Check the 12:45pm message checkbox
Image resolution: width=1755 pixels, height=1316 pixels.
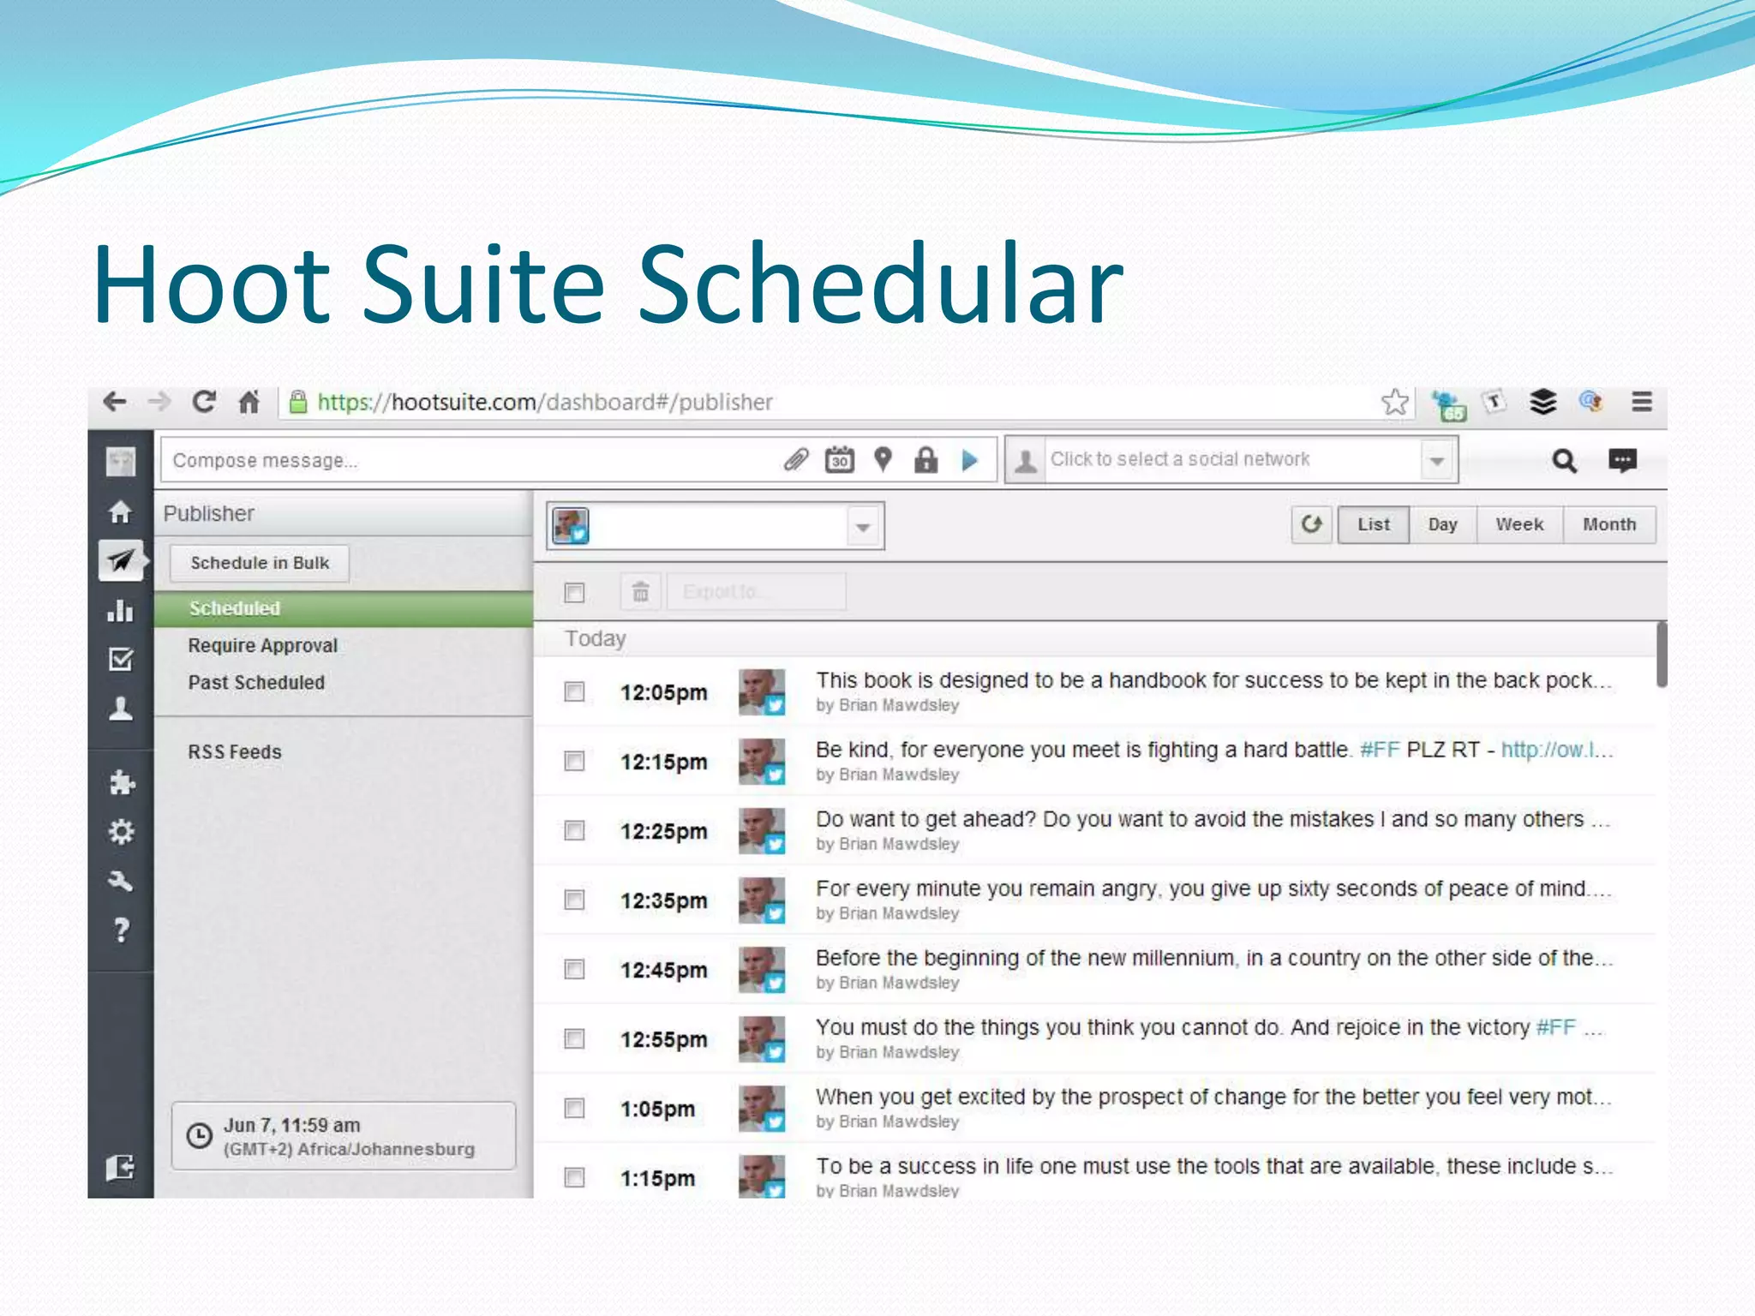574,969
